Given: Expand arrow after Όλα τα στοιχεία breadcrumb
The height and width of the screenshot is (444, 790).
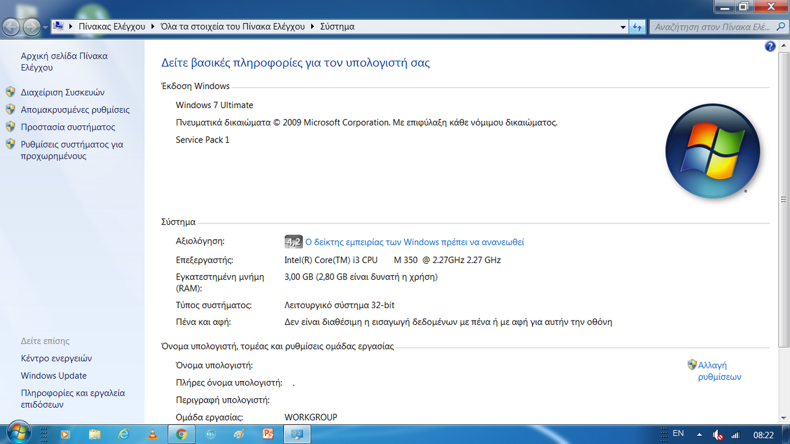Looking at the screenshot, I should [312, 27].
